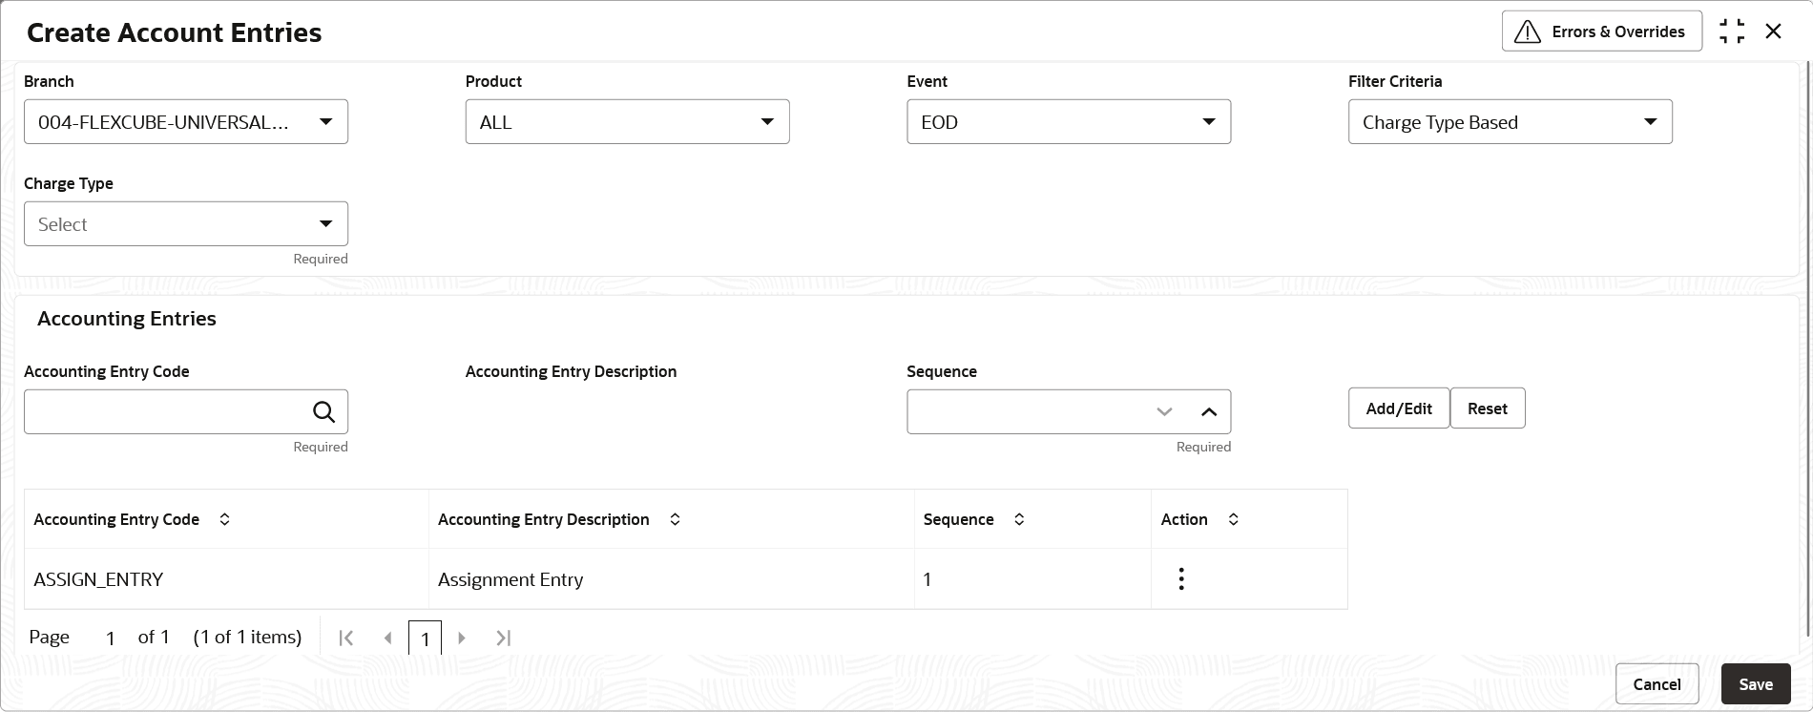Click the search icon in Accounting Entry Code
Screen dimensions: 1813x712
(x=323, y=412)
